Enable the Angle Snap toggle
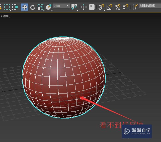The image size is (161, 142). tap(109, 7)
